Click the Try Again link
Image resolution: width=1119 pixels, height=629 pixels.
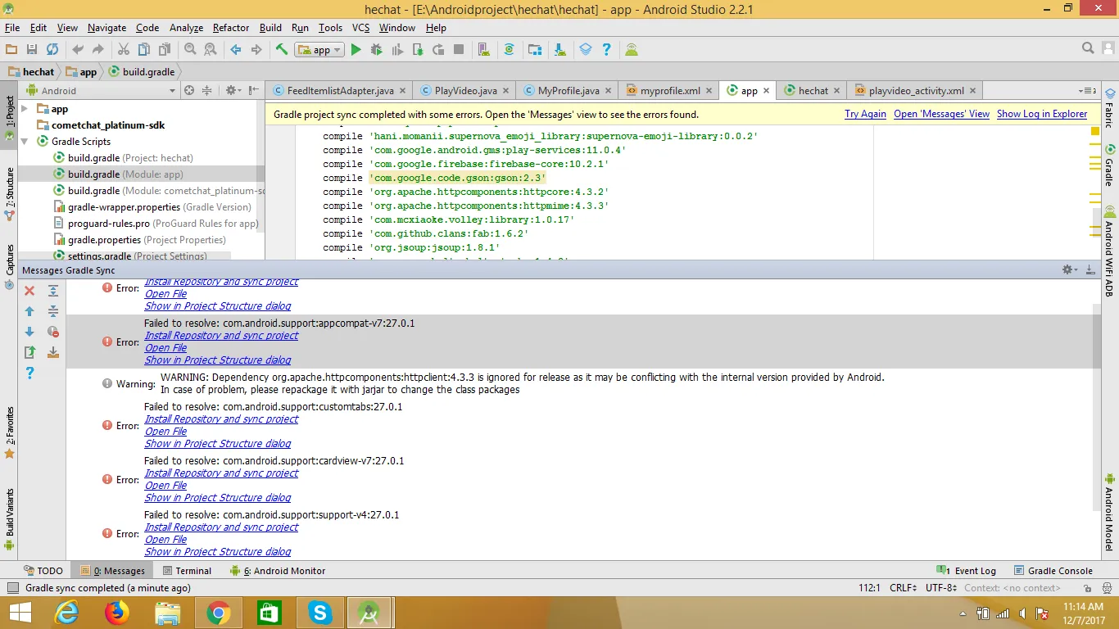pyautogui.click(x=865, y=114)
